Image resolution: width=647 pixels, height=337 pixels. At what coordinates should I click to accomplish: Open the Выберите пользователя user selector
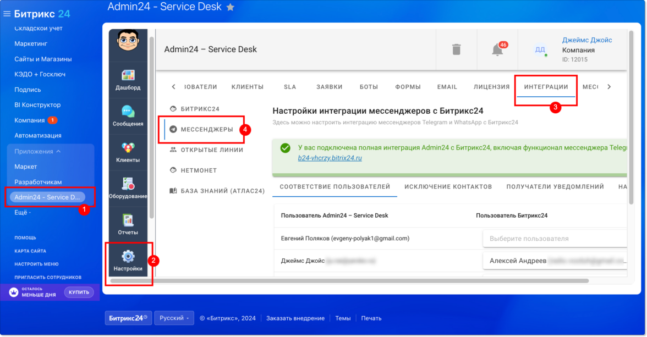coord(555,239)
